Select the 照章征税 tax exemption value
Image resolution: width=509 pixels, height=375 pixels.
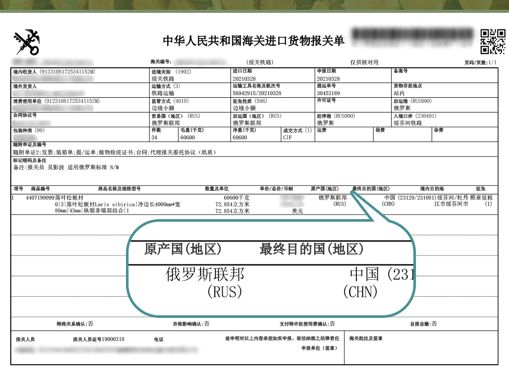[x=481, y=198]
